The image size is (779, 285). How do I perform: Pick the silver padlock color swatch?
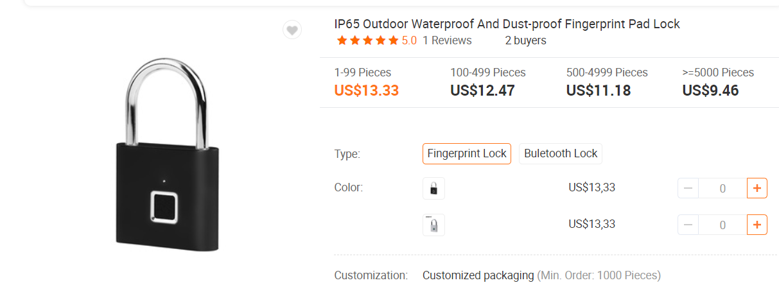(x=433, y=225)
